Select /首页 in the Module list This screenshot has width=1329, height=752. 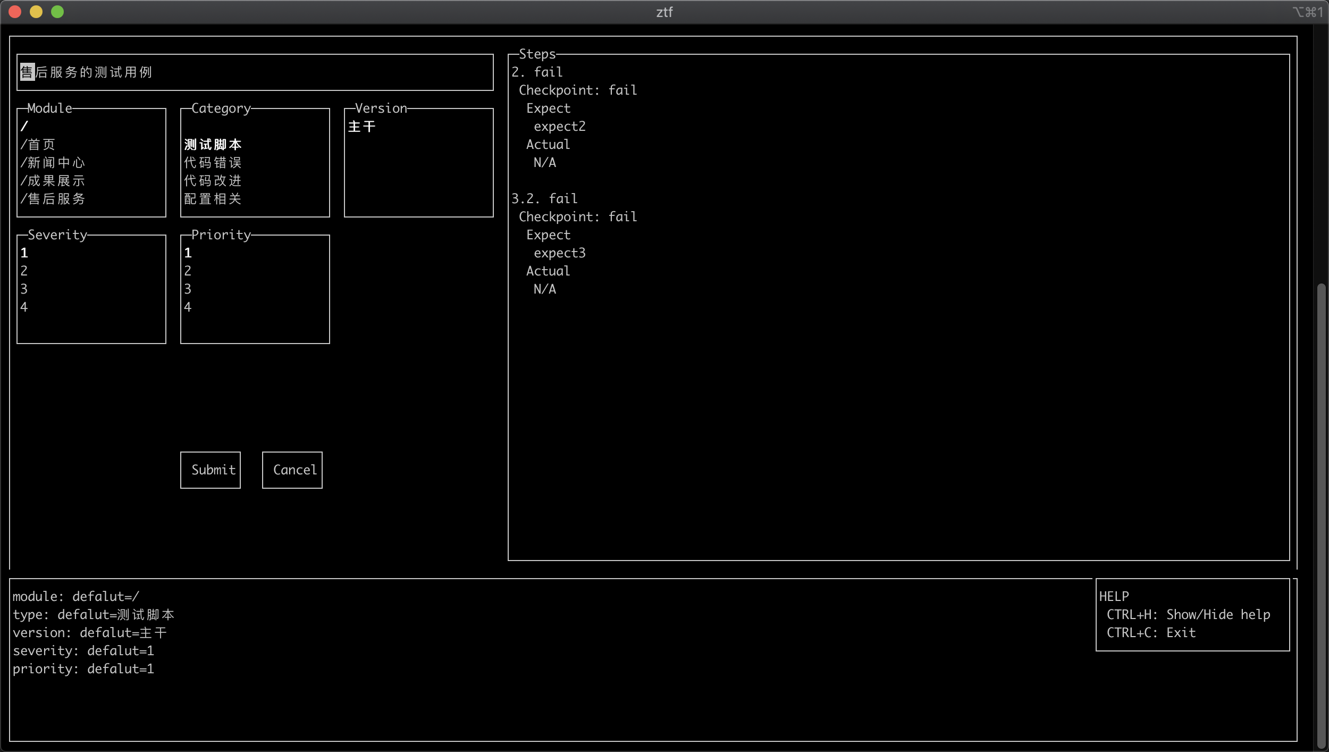click(38, 145)
